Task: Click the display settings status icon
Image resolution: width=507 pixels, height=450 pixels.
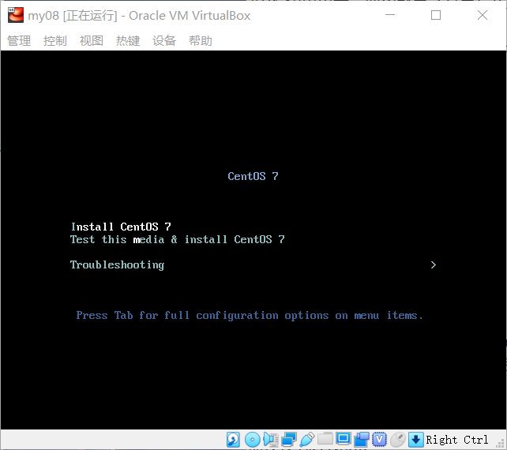Action: click(343, 439)
